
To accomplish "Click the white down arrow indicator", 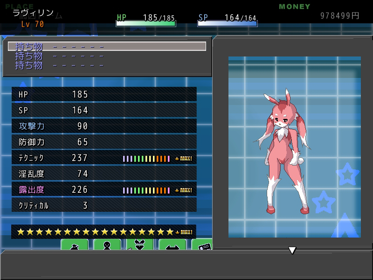I will [292, 250].
